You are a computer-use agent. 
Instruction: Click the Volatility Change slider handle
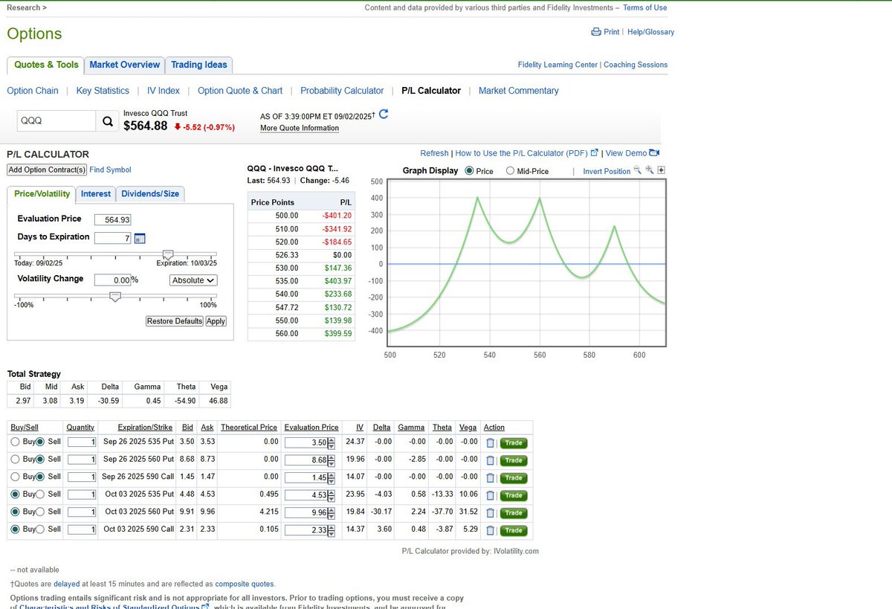click(x=115, y=296)
